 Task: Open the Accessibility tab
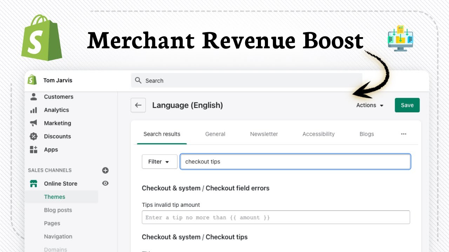pos(319,134)
